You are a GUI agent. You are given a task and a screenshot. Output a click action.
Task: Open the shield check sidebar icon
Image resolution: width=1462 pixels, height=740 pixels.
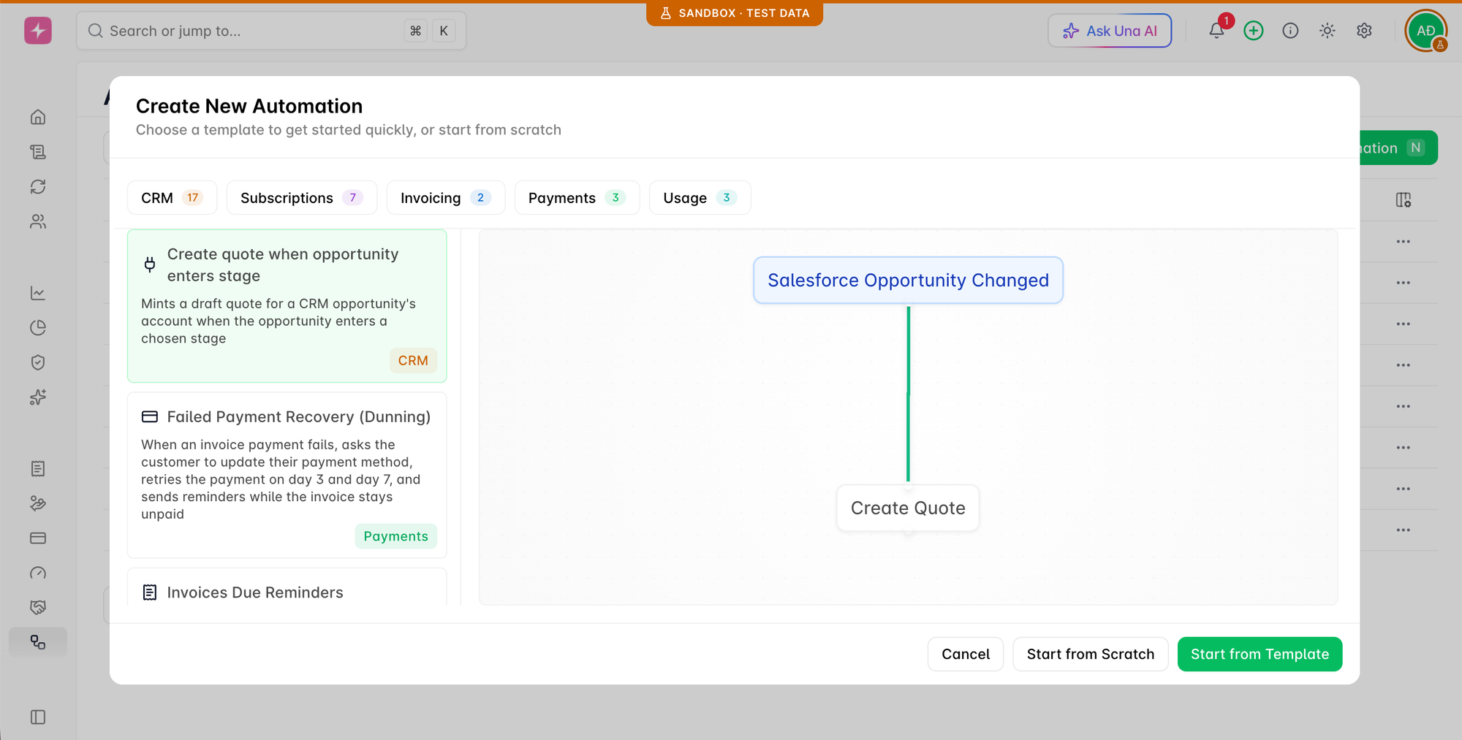(38, 362)
